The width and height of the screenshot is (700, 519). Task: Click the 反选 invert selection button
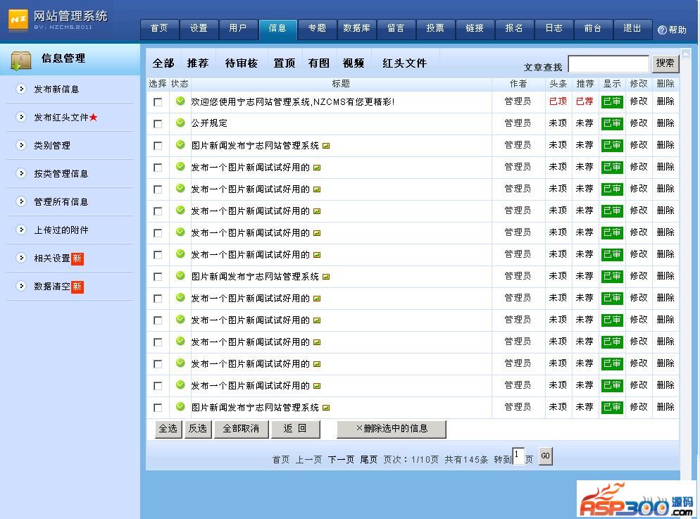pos(197,429)
